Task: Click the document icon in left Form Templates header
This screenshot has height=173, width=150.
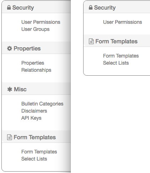Action: click(10, 137)
